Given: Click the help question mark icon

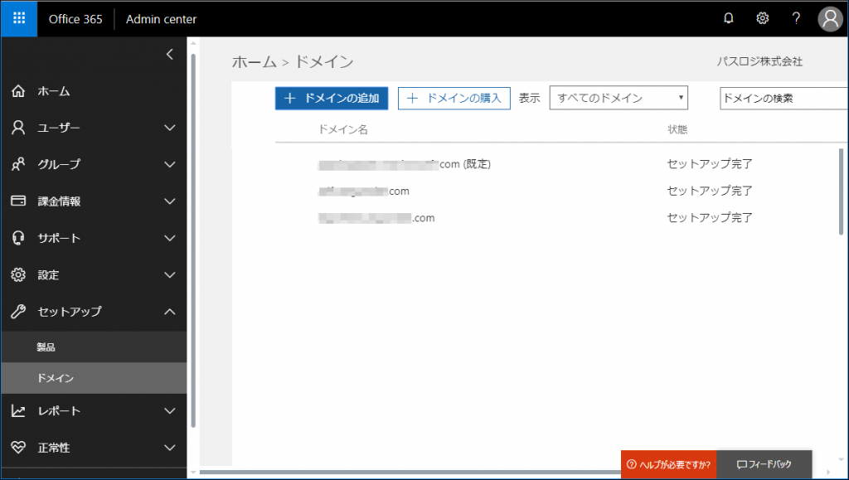Looking at the screenshot, I should pyautogui.click(x=796, y=17).
